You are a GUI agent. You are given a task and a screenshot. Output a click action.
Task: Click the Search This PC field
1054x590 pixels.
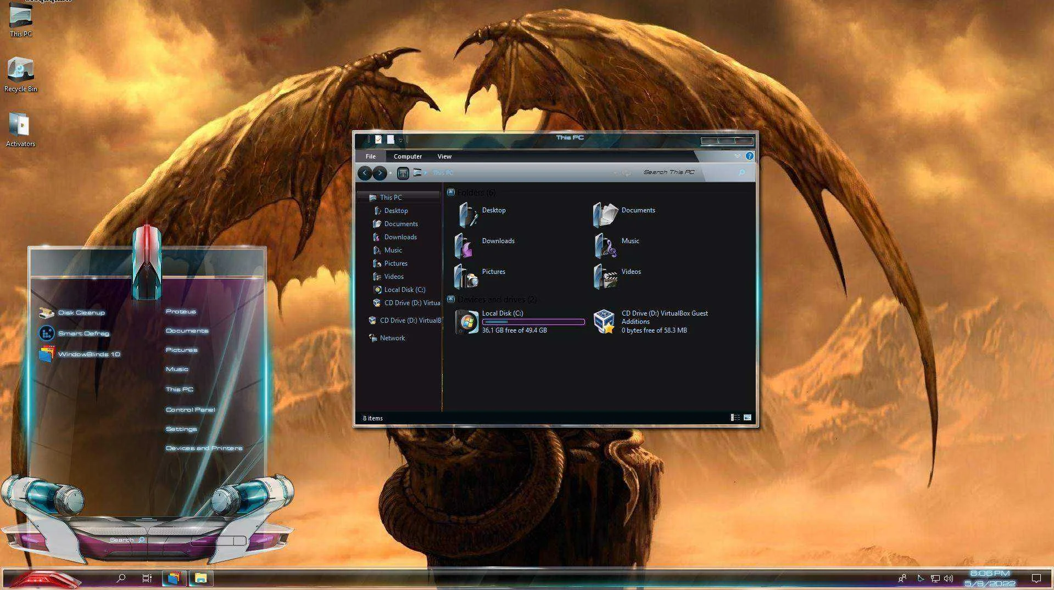coord(693,172)
